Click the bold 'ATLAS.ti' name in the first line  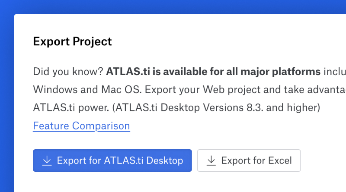(124, 71)
